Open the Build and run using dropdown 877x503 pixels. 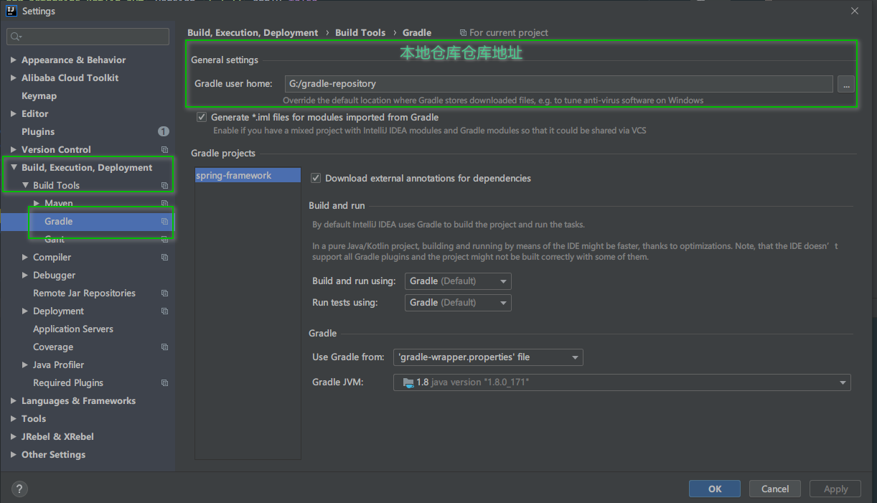[x=458, y=281]
